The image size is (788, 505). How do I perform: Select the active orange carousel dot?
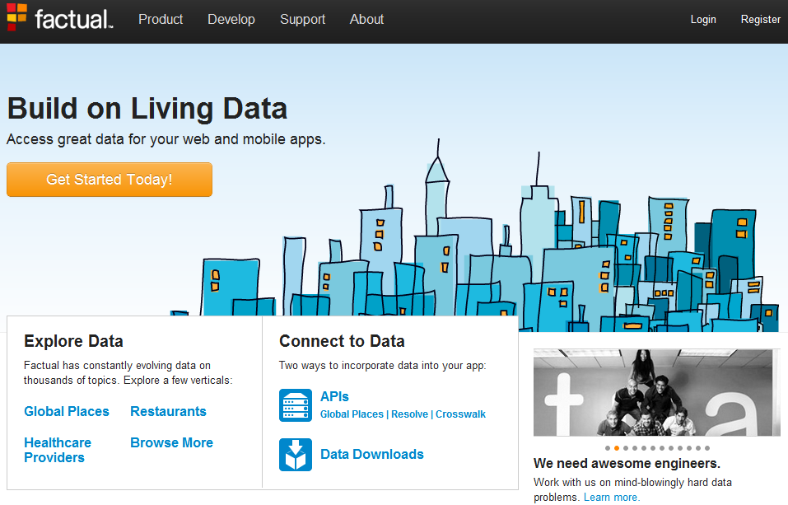[x=617, y=448]
